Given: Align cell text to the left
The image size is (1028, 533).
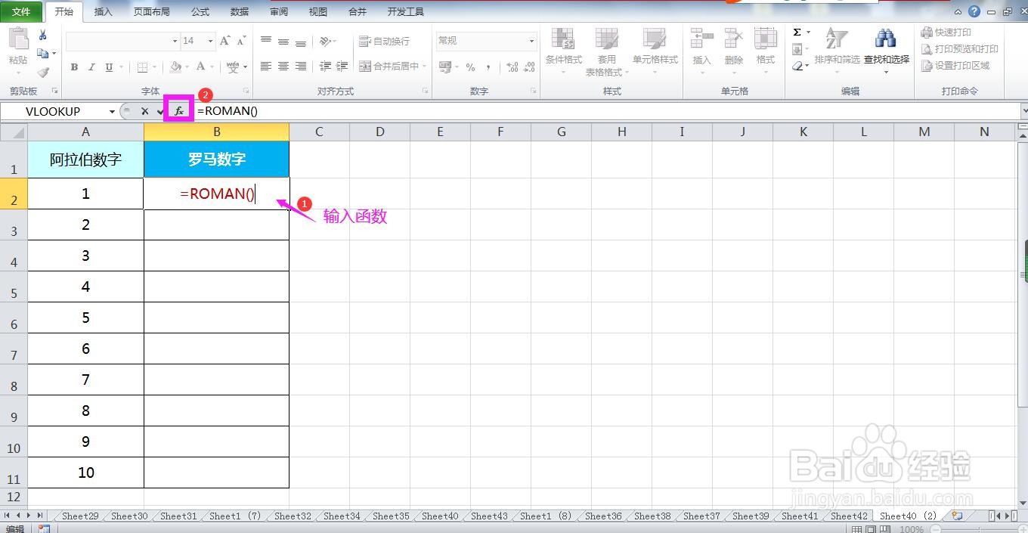Looking at the screenshot, I should pyautogui.click(x=266, y=67).
